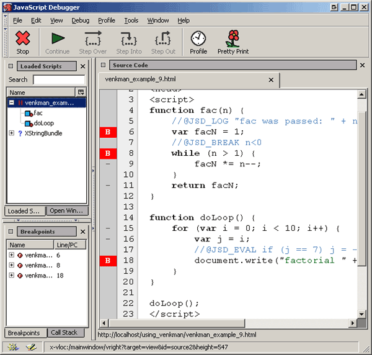Open the Edit menu

click(36, 20)
